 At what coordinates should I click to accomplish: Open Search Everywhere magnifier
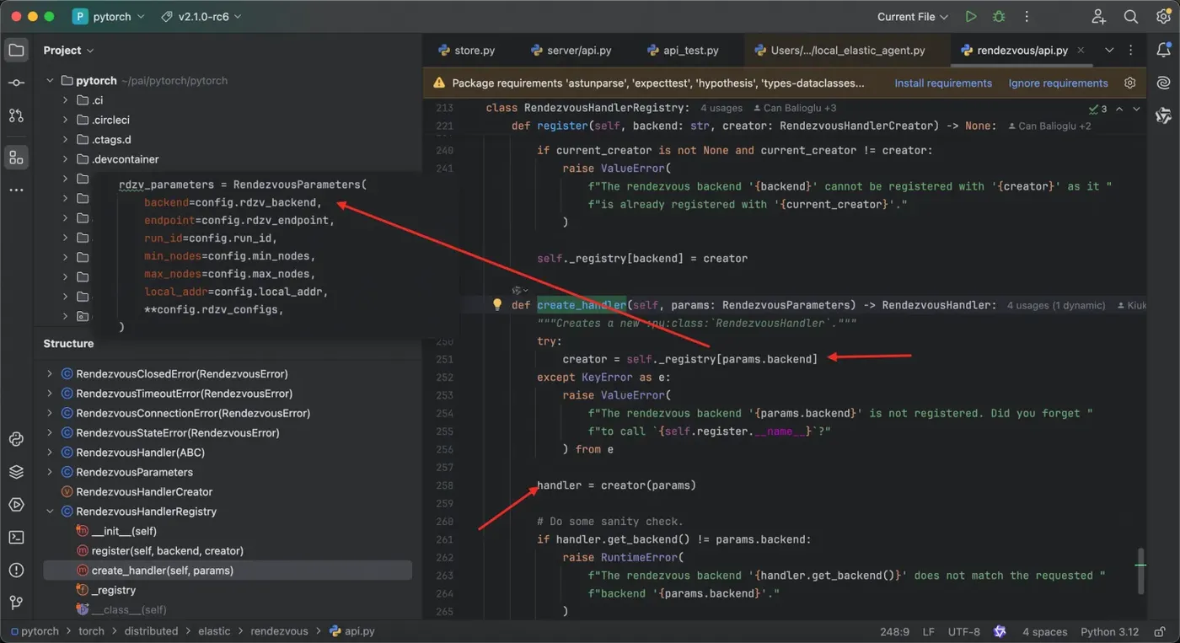[x=1131, y=17]
